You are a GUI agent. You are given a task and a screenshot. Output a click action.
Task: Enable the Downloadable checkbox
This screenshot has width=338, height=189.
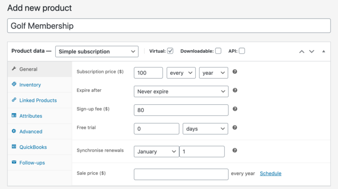[218, 51]
